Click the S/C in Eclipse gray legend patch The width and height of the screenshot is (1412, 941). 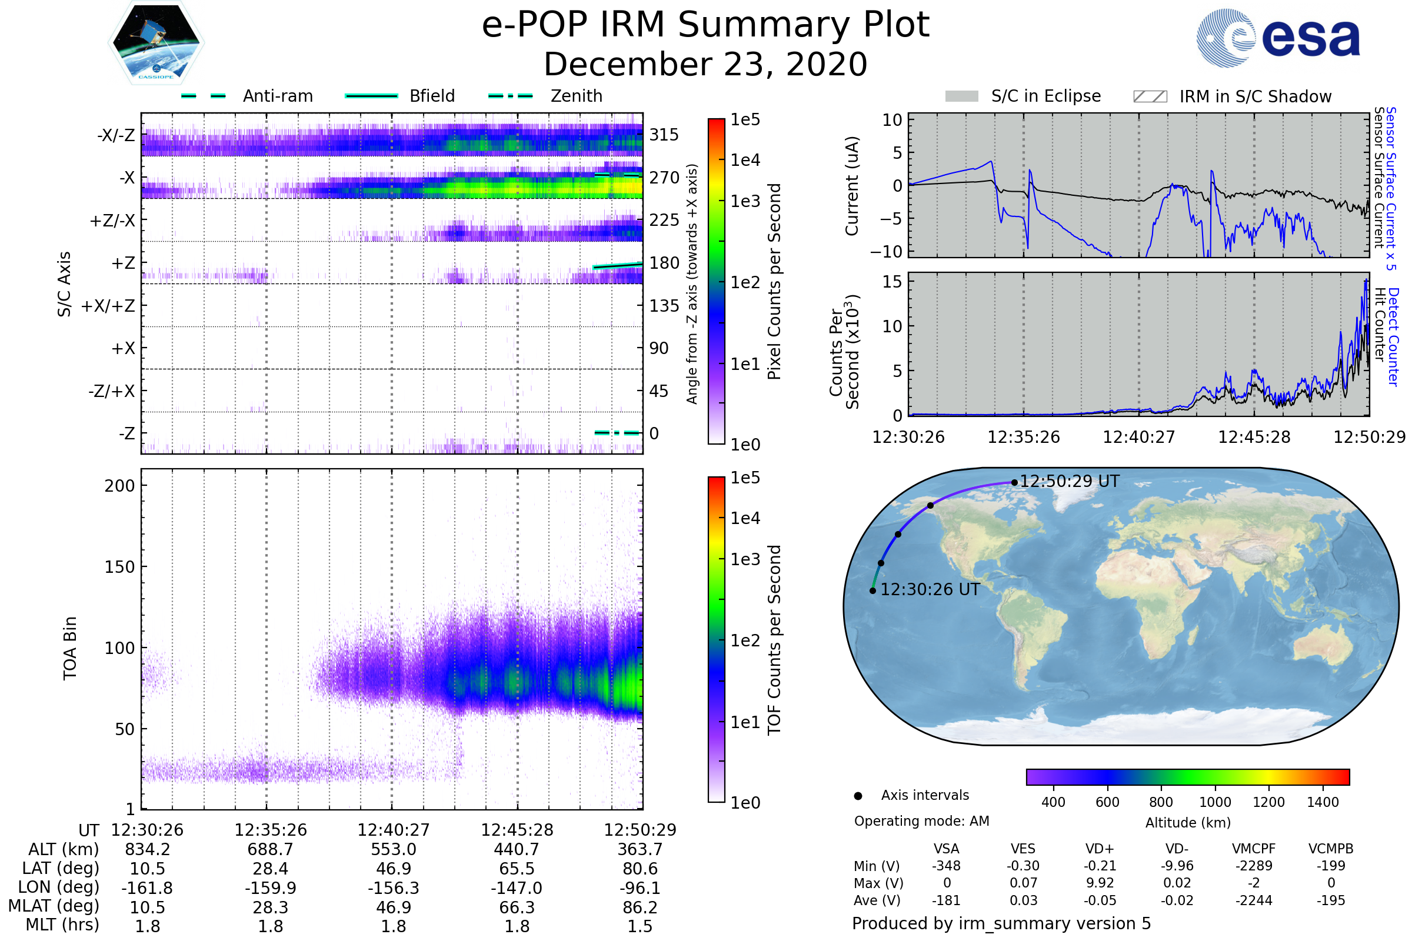tap(961, 96)
